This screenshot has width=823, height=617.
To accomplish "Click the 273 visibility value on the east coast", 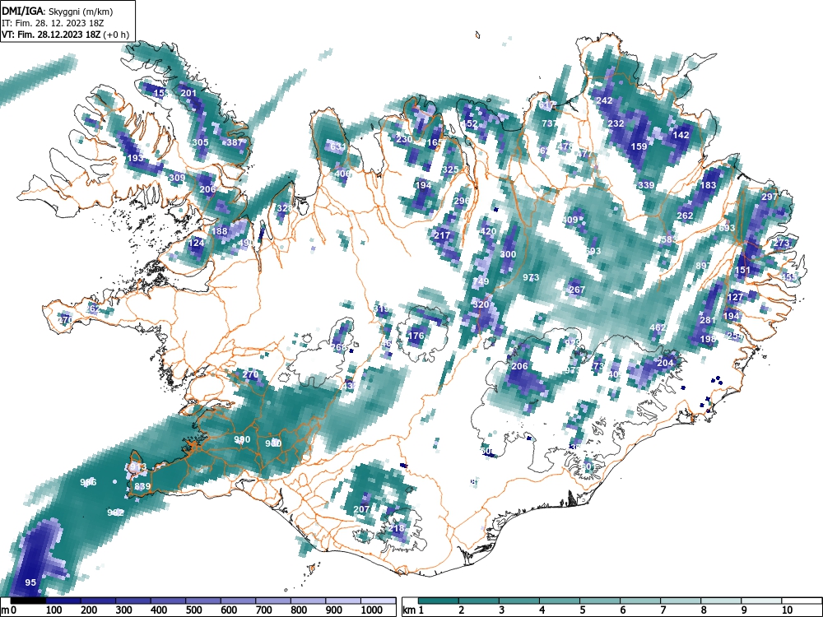I will click(x=782, y=243).
